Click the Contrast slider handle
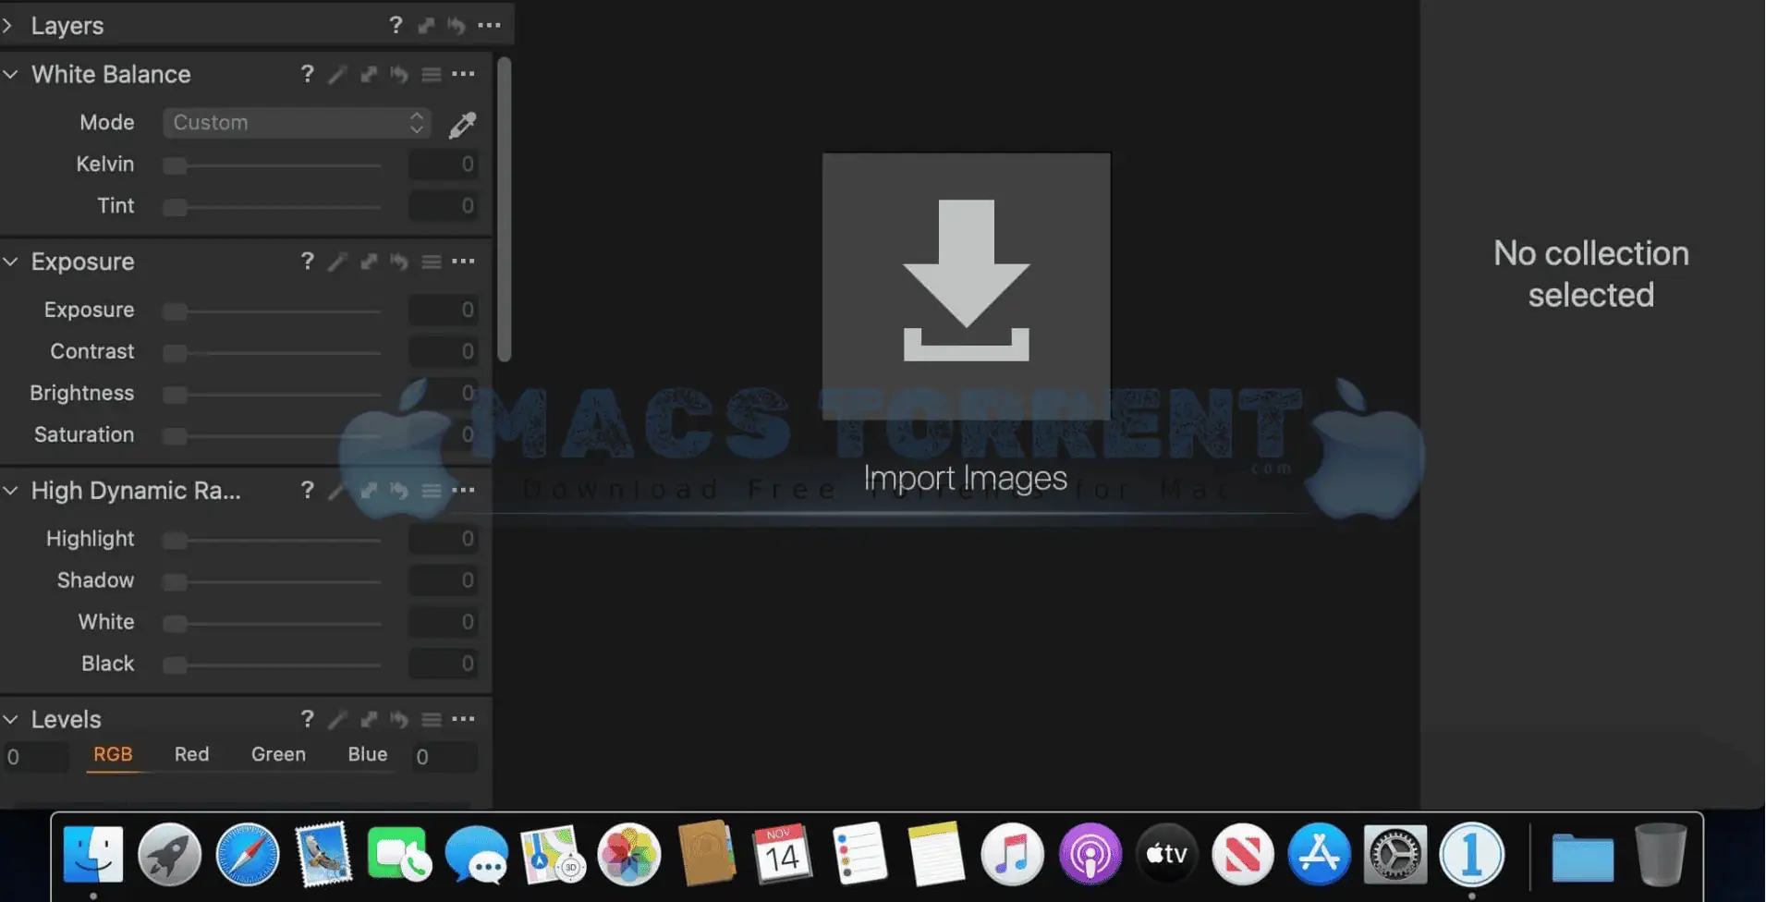Screen dimensions: 1766x902 175,353
